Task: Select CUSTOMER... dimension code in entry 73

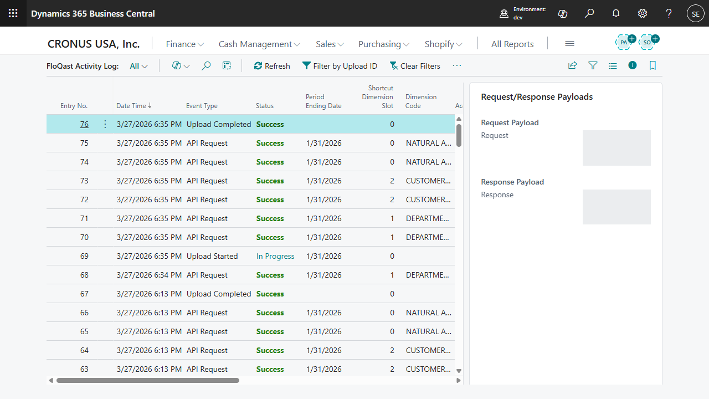Action: [428, 181]
